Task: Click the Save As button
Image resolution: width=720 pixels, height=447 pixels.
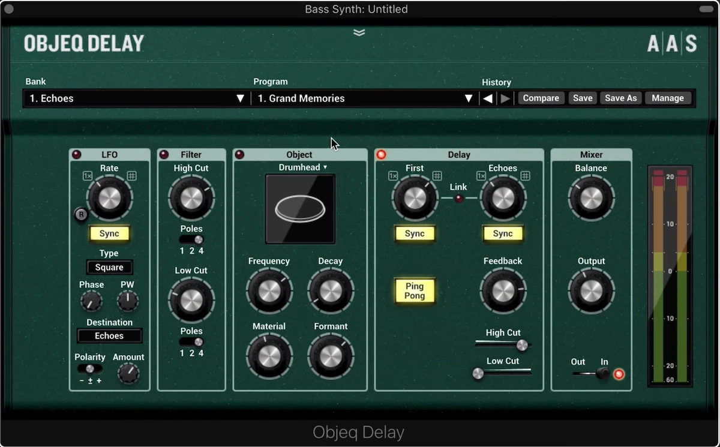Action: tap(621, 98)
